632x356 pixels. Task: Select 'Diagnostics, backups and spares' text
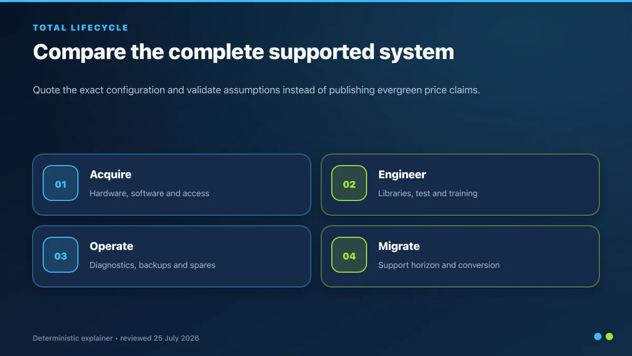coord(152,265)
